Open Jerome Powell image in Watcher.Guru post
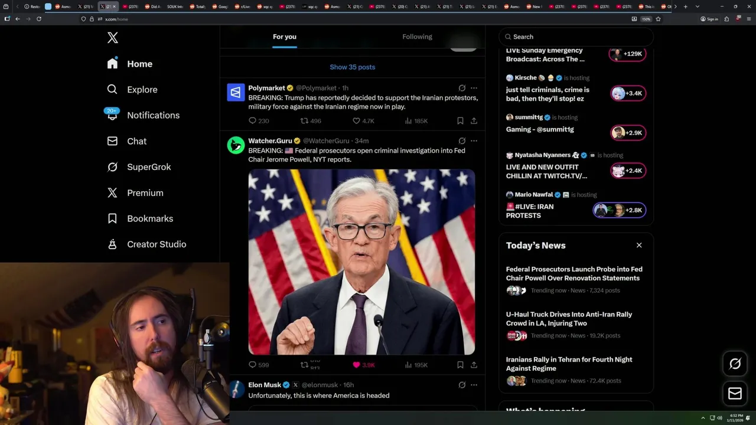 [x=361, y=262]
